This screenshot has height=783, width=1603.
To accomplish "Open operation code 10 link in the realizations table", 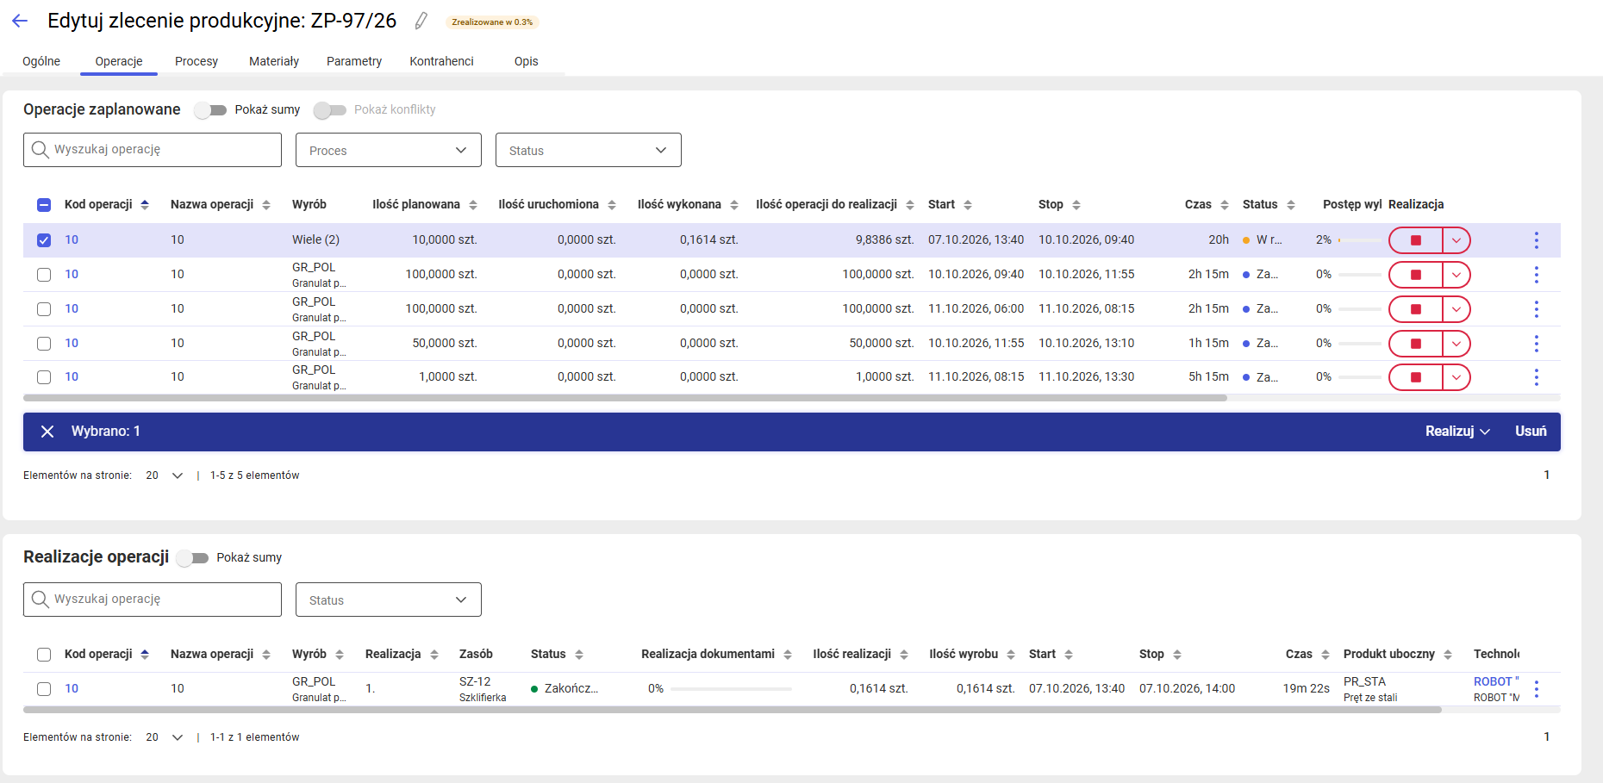I will [x=72, y=689].
